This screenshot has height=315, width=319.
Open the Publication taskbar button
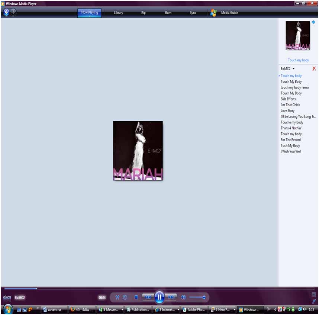pos(138,309)
